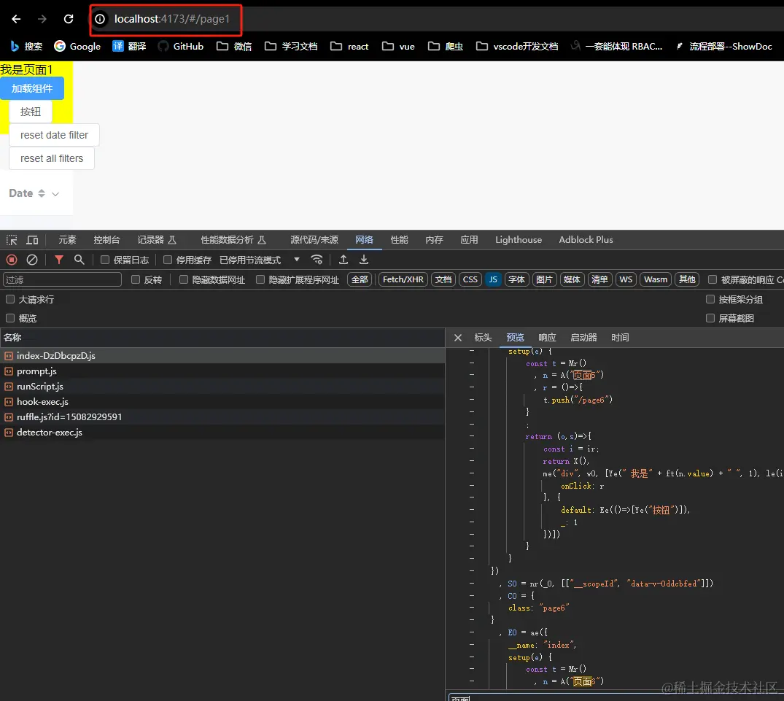Select the Fetch/XHR request type filter
This screenshot has height=701, width=784.
click(403, 279)
